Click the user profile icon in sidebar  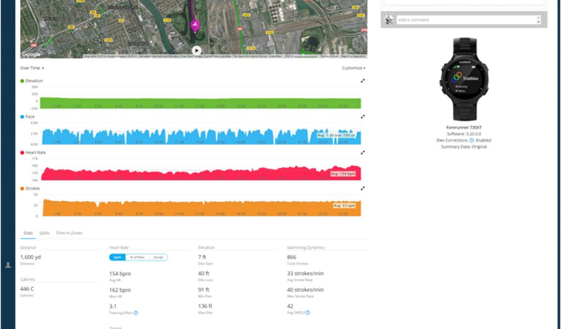(8, 265)
